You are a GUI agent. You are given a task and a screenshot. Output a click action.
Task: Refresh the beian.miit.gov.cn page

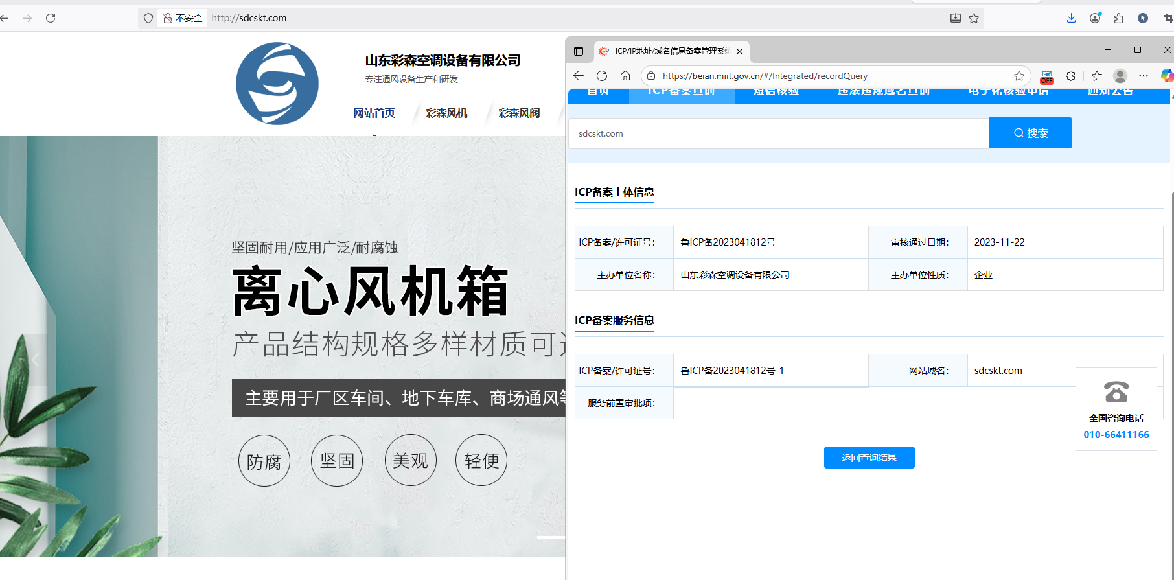point(602,76)
